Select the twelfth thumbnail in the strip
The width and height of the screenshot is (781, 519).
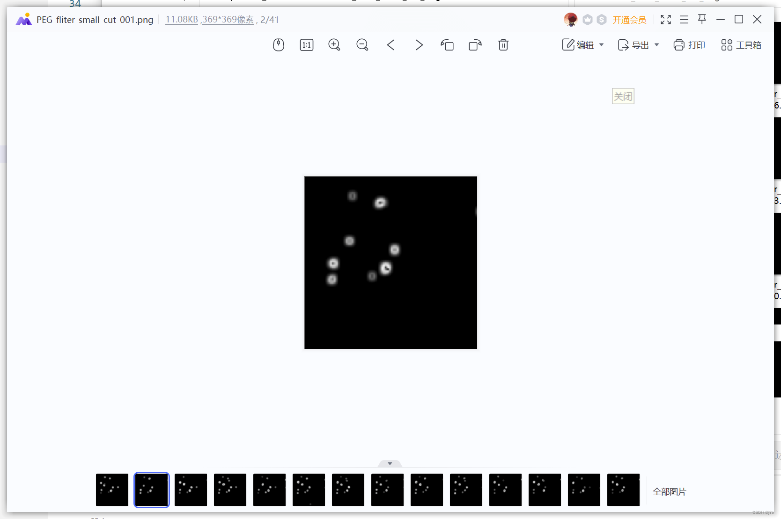(x=545, y=490)
